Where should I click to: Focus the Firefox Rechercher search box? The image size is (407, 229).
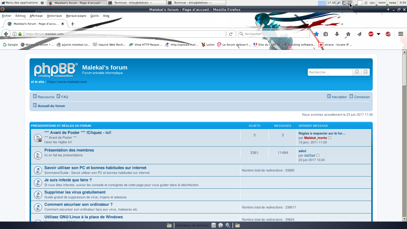(x=274, y=34)
